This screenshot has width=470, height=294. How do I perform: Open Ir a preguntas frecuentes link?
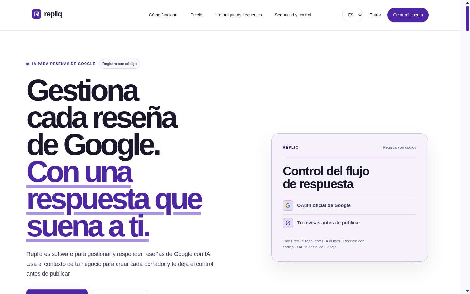click(239, 15)
